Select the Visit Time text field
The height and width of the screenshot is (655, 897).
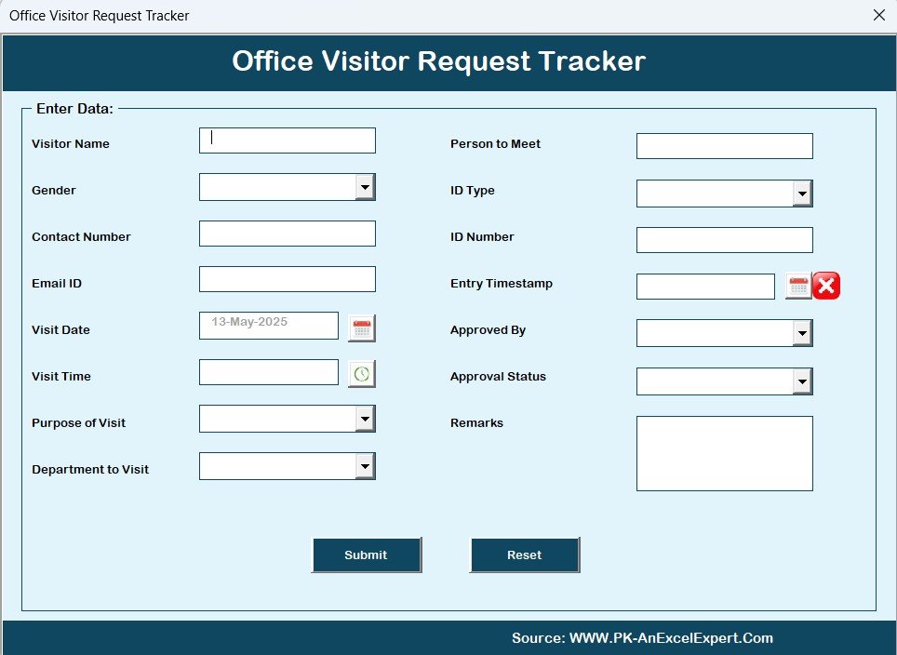269,372
